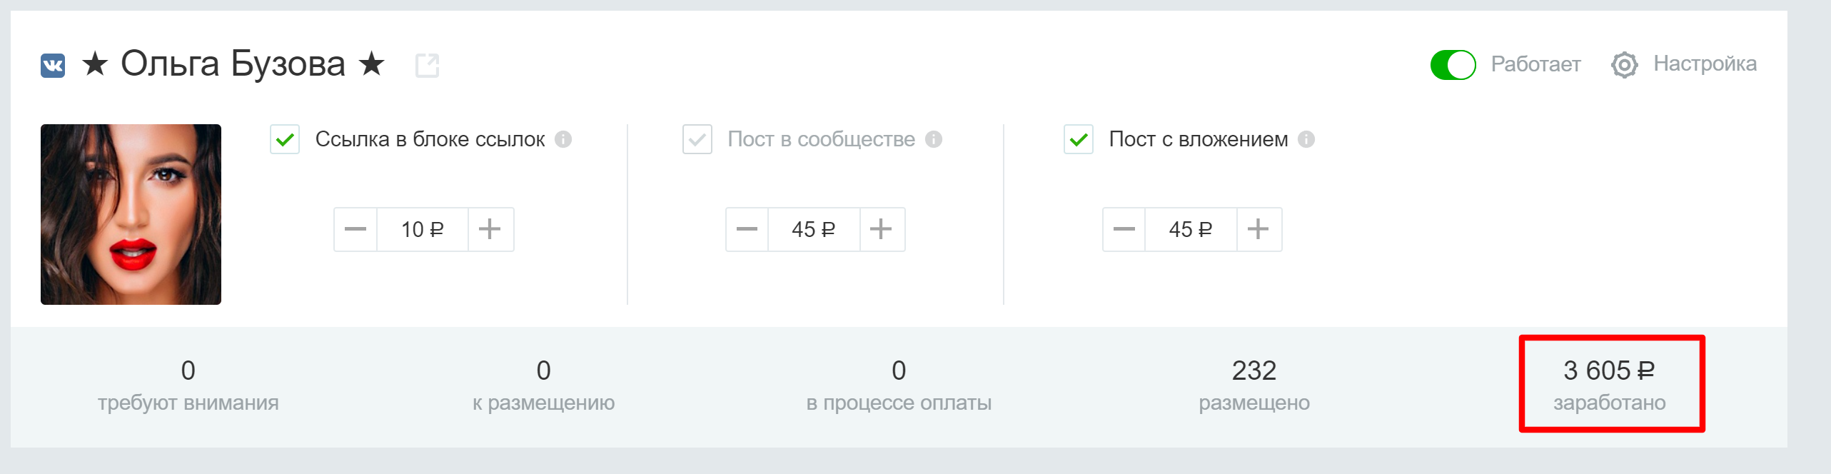Click the Ольга Бузова community title

coord(233,64)
